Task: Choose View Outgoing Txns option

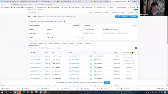Action: tap(128, 61)
